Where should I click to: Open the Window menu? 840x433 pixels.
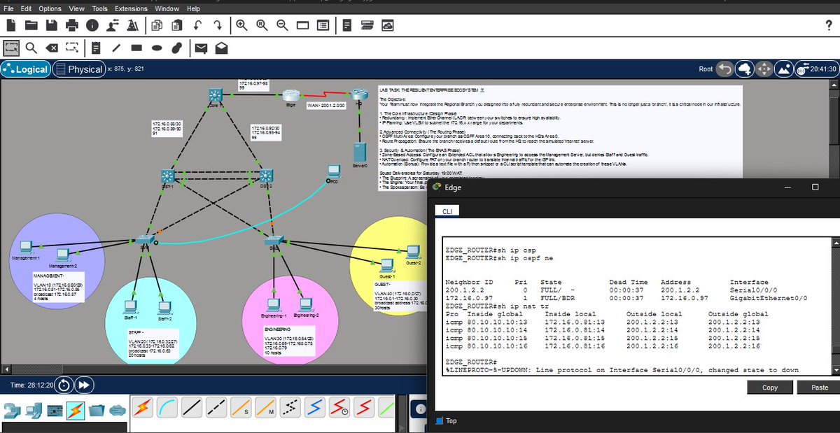[167, 8]
